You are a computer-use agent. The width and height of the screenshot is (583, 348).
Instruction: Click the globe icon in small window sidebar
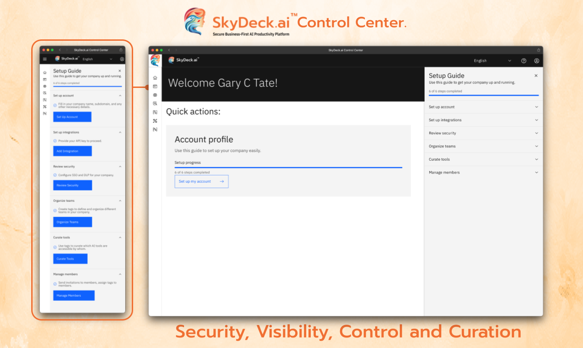click(x=45, y=86)
